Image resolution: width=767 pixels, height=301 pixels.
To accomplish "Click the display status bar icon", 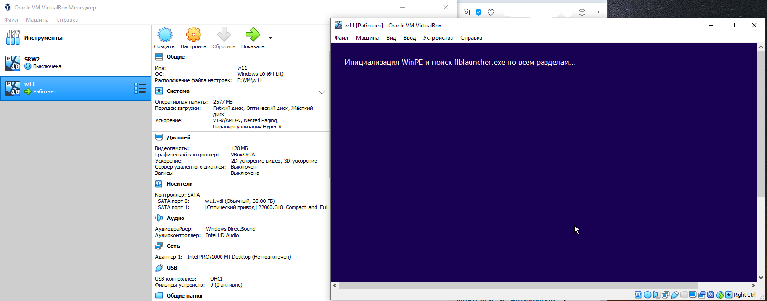I will 692,295.
